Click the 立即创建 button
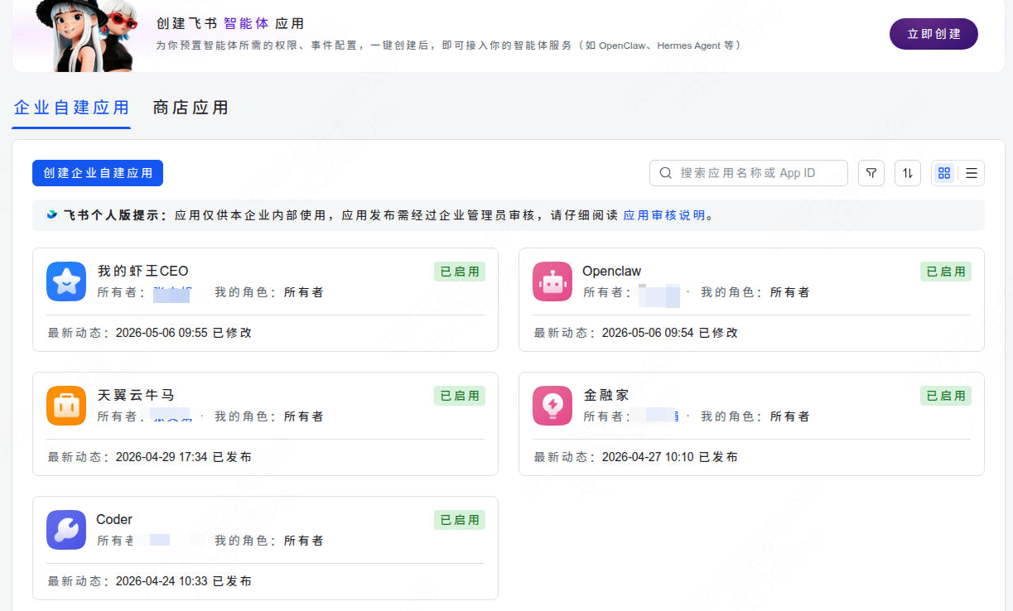1013x611 pixels. coord(933,34)
